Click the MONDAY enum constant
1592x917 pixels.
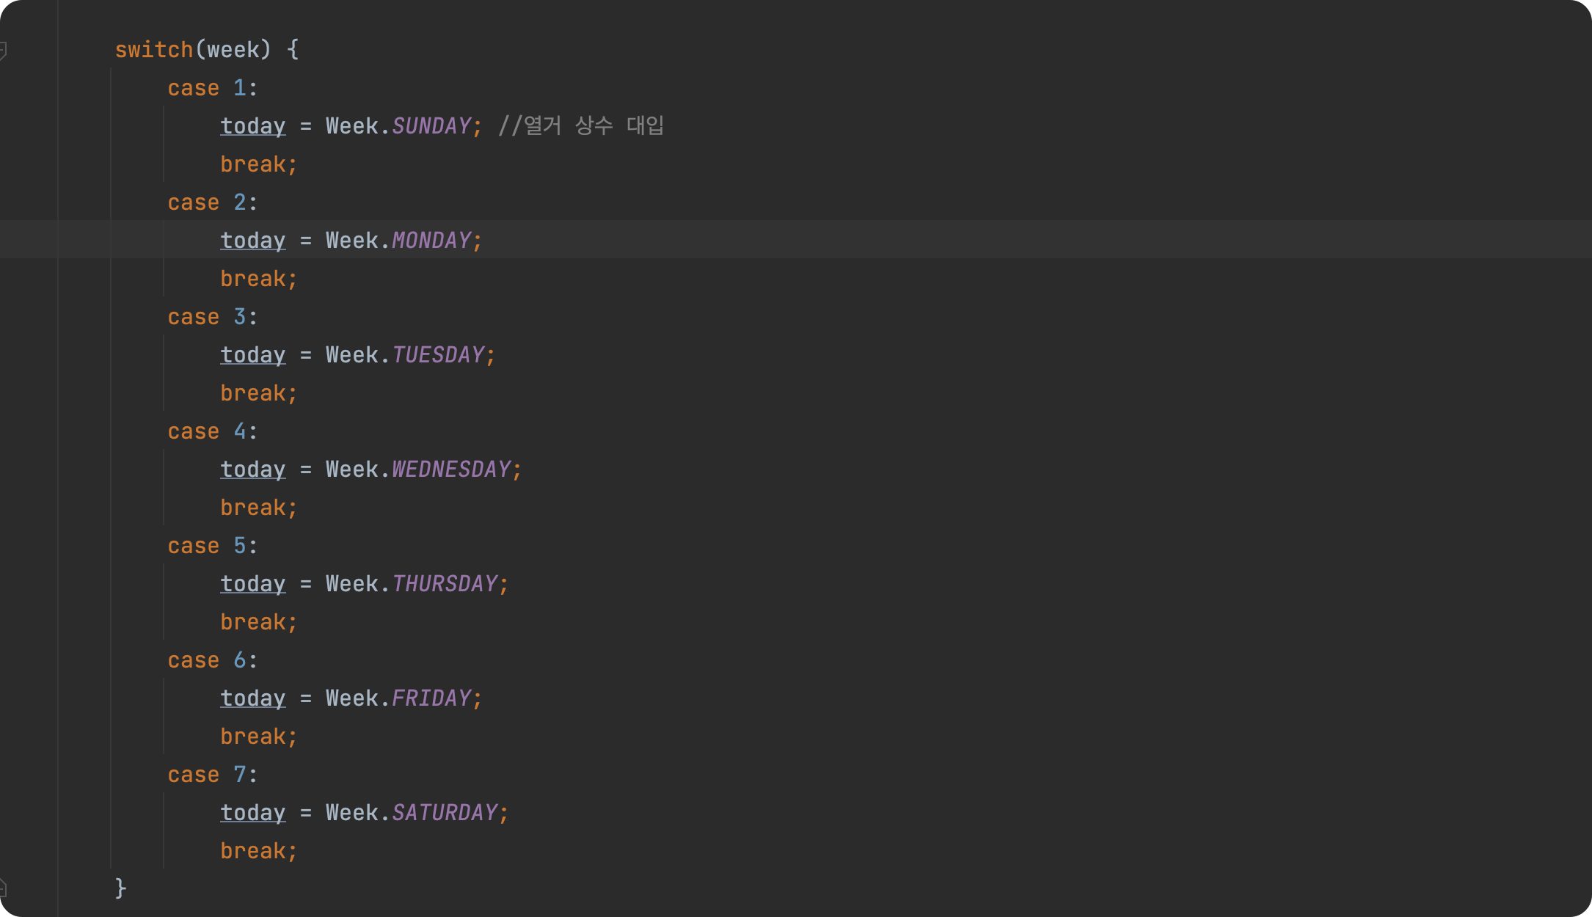431,241
